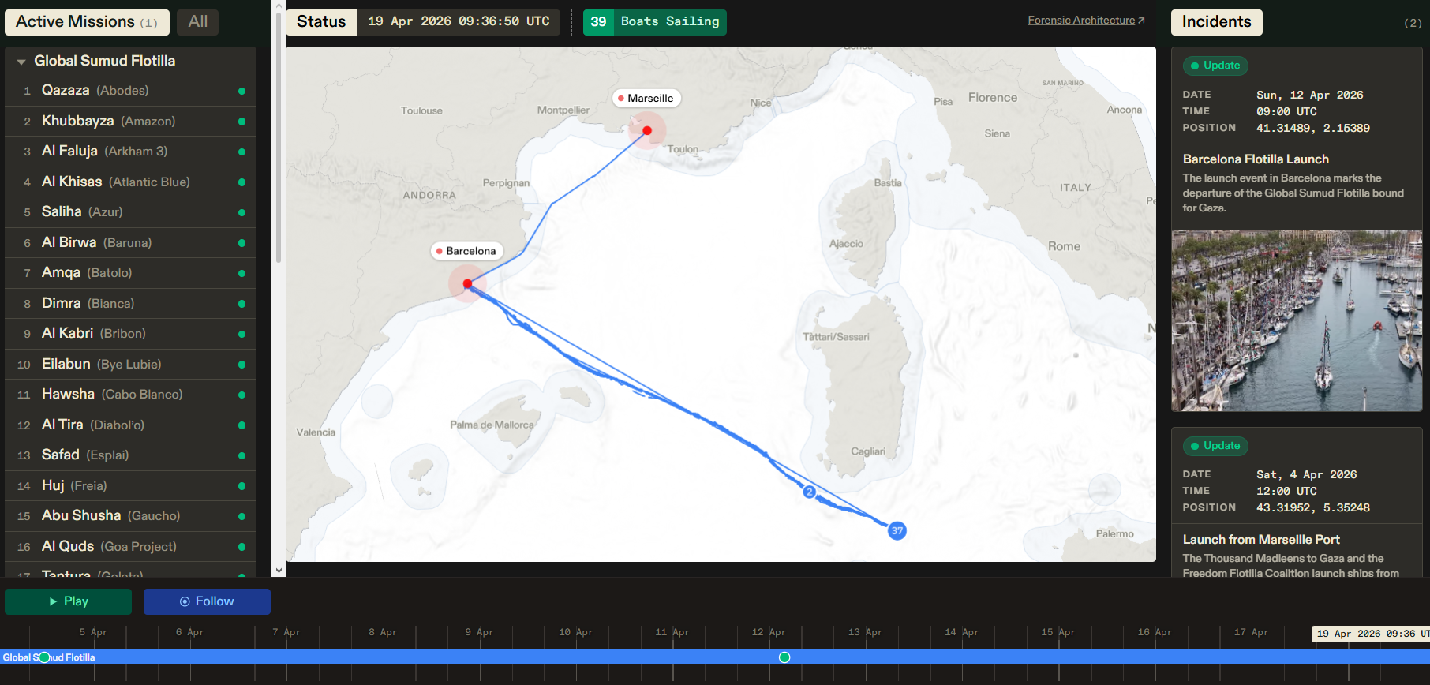
Task: Select the Active Missions tab
Action: 87,22
